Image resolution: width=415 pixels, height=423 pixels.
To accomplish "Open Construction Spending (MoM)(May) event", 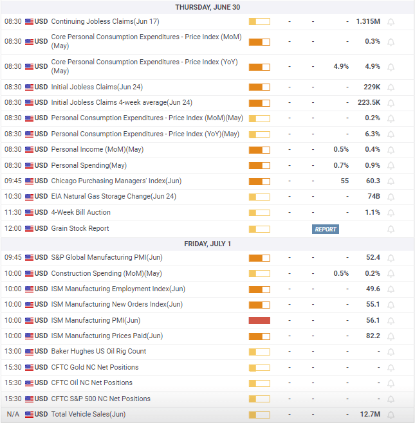I will click(x=106, y=273).
